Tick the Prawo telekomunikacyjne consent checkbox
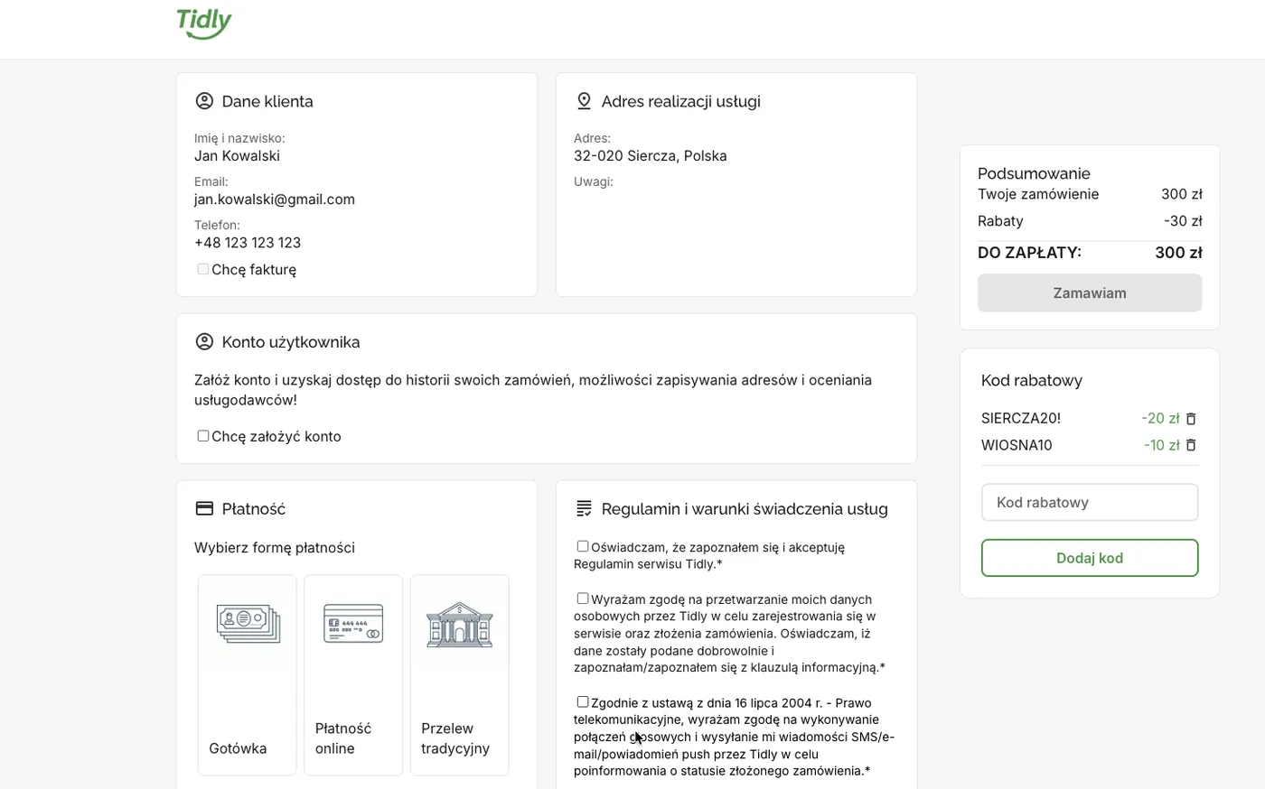Viewport: 1265px width, 789px height. (x=583, y=702)
